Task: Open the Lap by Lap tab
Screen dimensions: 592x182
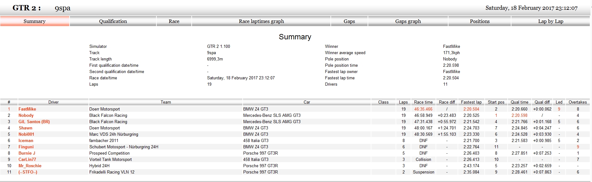Action: point(550,21)
